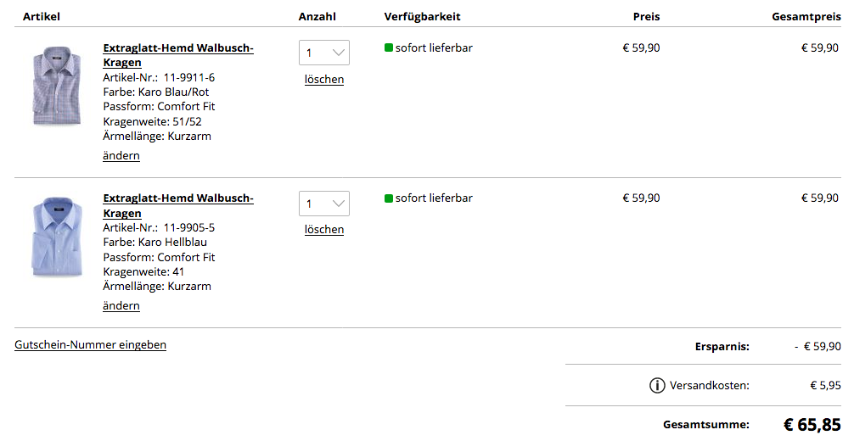The height and width of the screenshot is (441, 854).
Task: Click green availability indicator for Karo Hellblau shirt
Action: pyautogui.click(x=389, y=198)
